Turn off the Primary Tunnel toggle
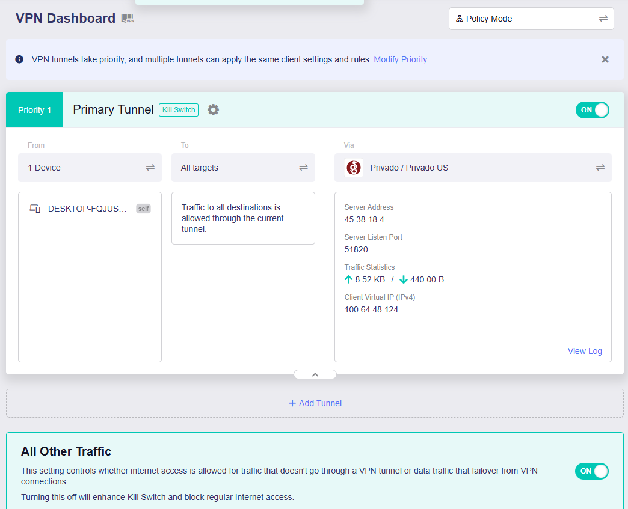The height and width of the screenshot is (509, 628). (592, 110)
